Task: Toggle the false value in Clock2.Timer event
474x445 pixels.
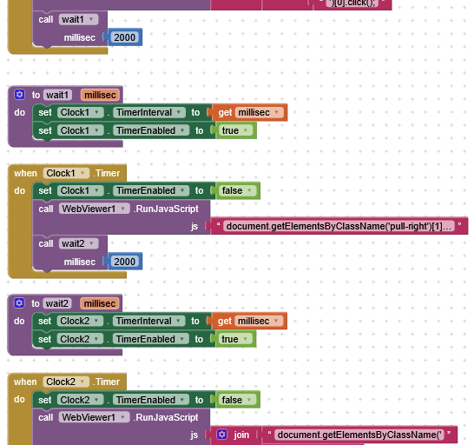Action: 237,400
